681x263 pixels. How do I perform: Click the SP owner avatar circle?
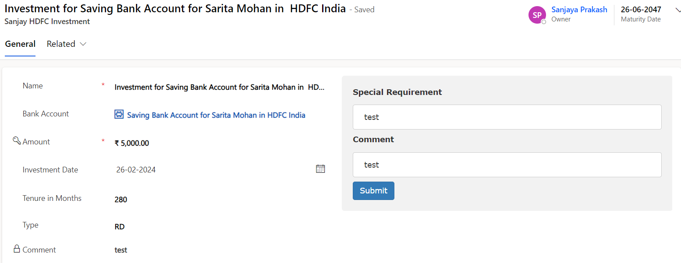pos(537,15)
